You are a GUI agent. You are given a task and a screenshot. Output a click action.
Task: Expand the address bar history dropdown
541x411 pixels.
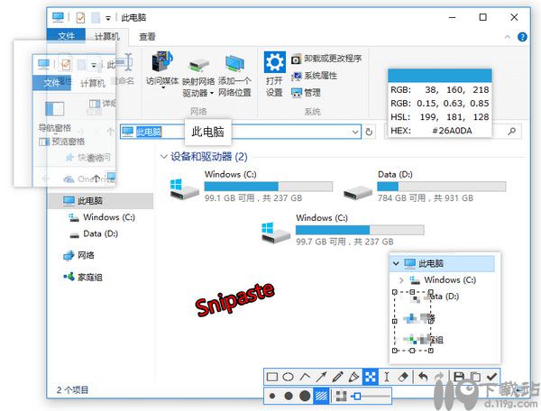click(355, 132)
